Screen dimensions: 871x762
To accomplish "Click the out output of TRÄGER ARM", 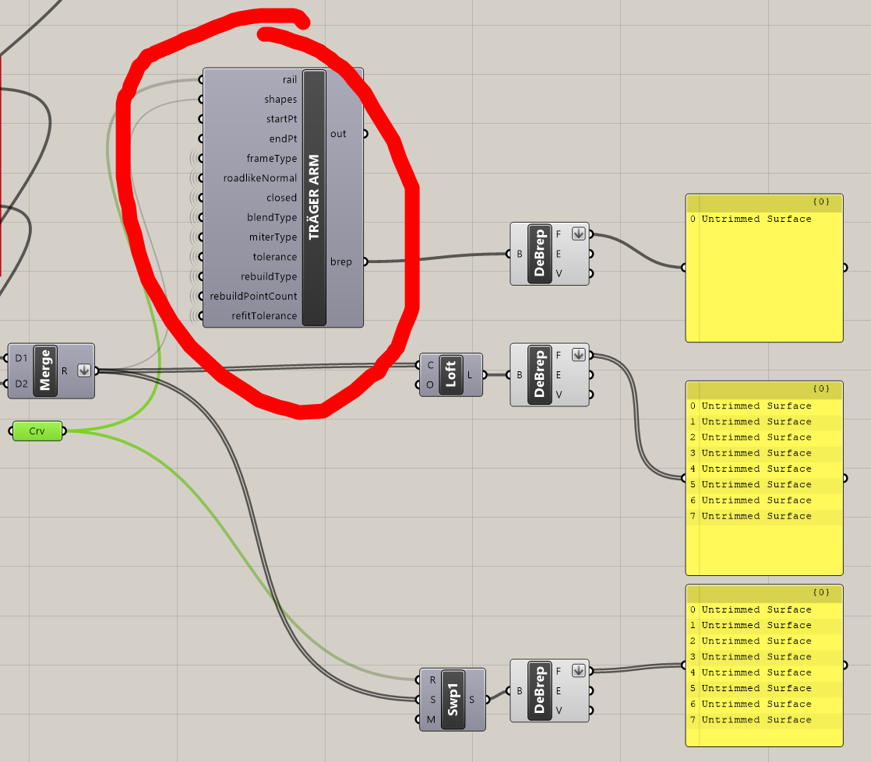I will point(338,133).
